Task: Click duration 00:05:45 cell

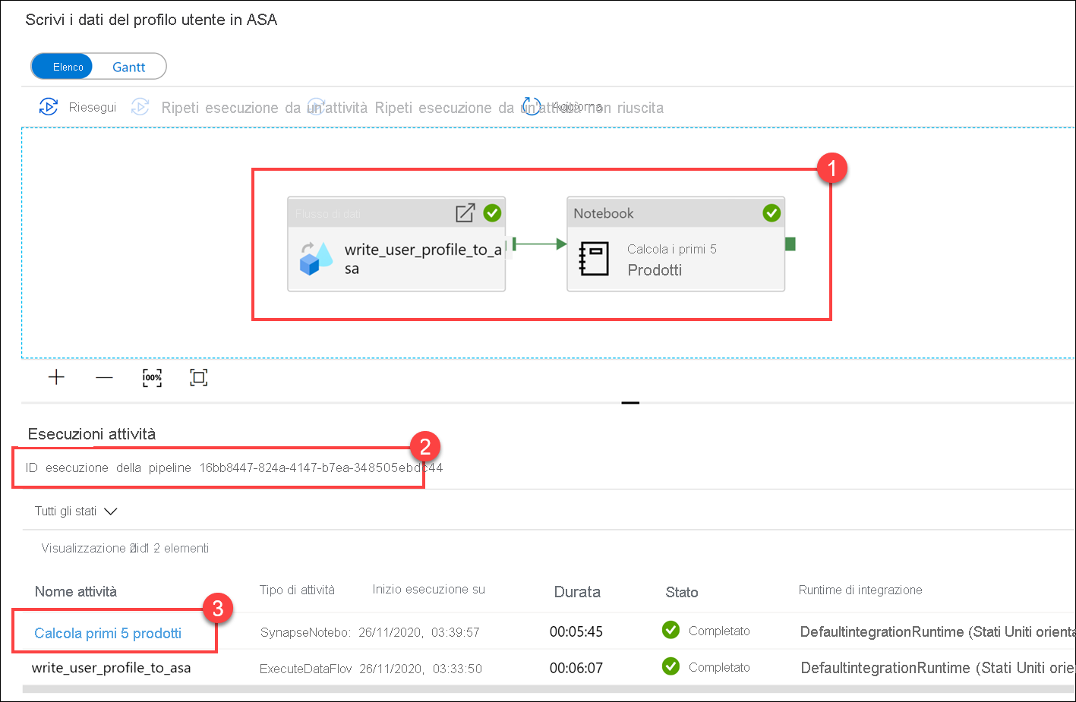Action: 576,631
